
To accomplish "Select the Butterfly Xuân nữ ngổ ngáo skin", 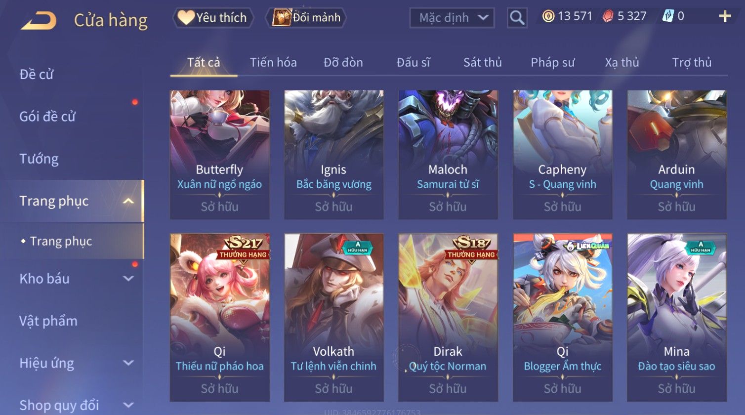I will [220, 155].
